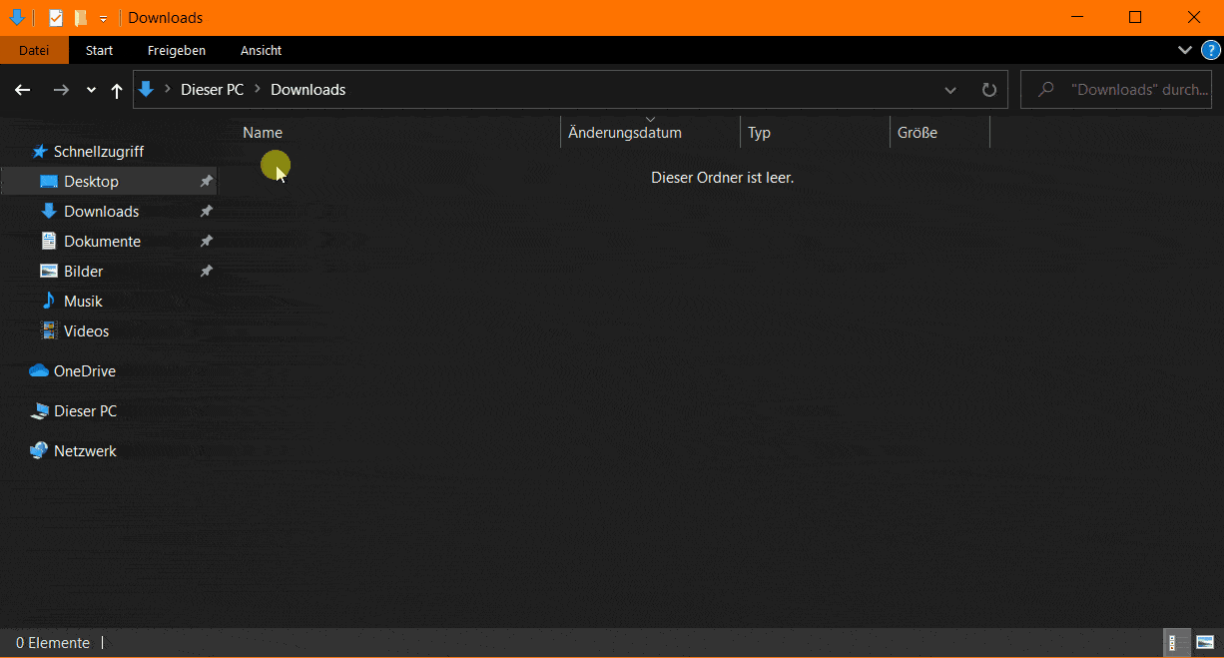Switch to the Start ribbon tab
Screen dimensions: 1224x658
pos(99,50)
